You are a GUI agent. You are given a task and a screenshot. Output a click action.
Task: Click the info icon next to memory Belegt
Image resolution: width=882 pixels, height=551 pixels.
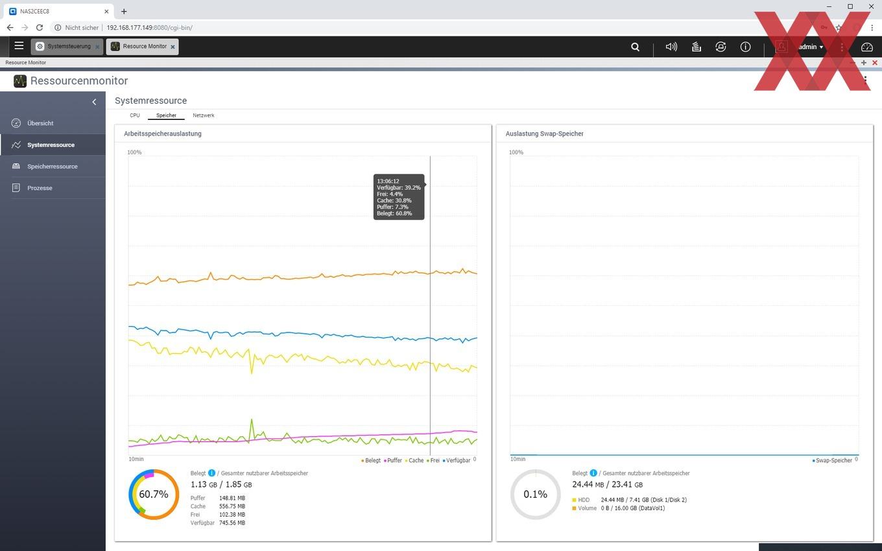[211, 473]
